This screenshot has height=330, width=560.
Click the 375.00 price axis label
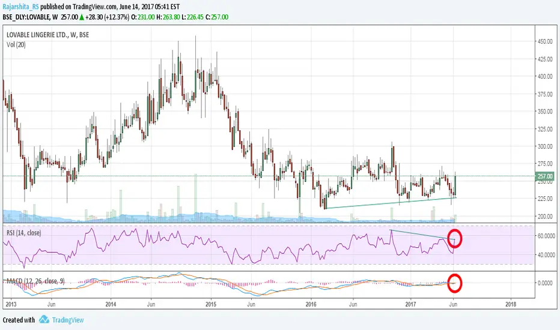click(546, 94)
